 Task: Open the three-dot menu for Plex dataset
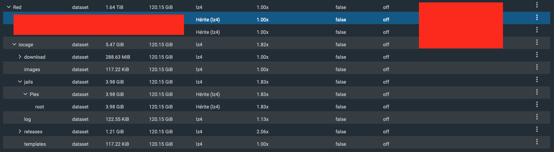(537, 92)
